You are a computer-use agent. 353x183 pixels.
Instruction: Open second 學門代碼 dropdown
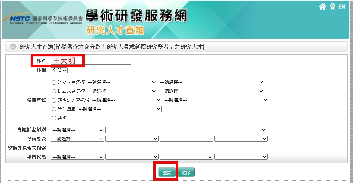(132, 157)
